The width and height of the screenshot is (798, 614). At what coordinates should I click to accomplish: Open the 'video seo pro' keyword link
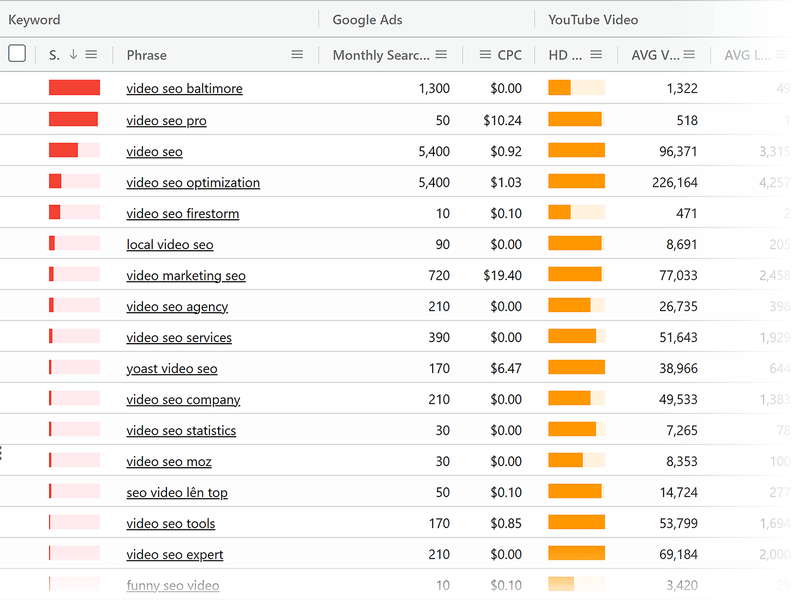(167, 121)
